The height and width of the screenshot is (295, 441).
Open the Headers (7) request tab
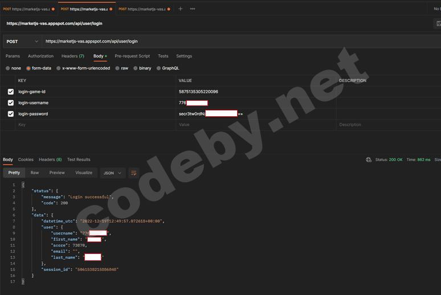pyautogui.click(x=73, y=56)
